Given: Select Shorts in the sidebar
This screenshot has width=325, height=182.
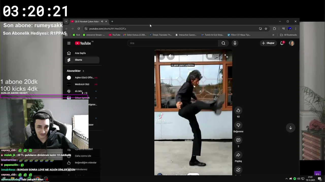Looking at the screenshot, I should tap(82, 60).
